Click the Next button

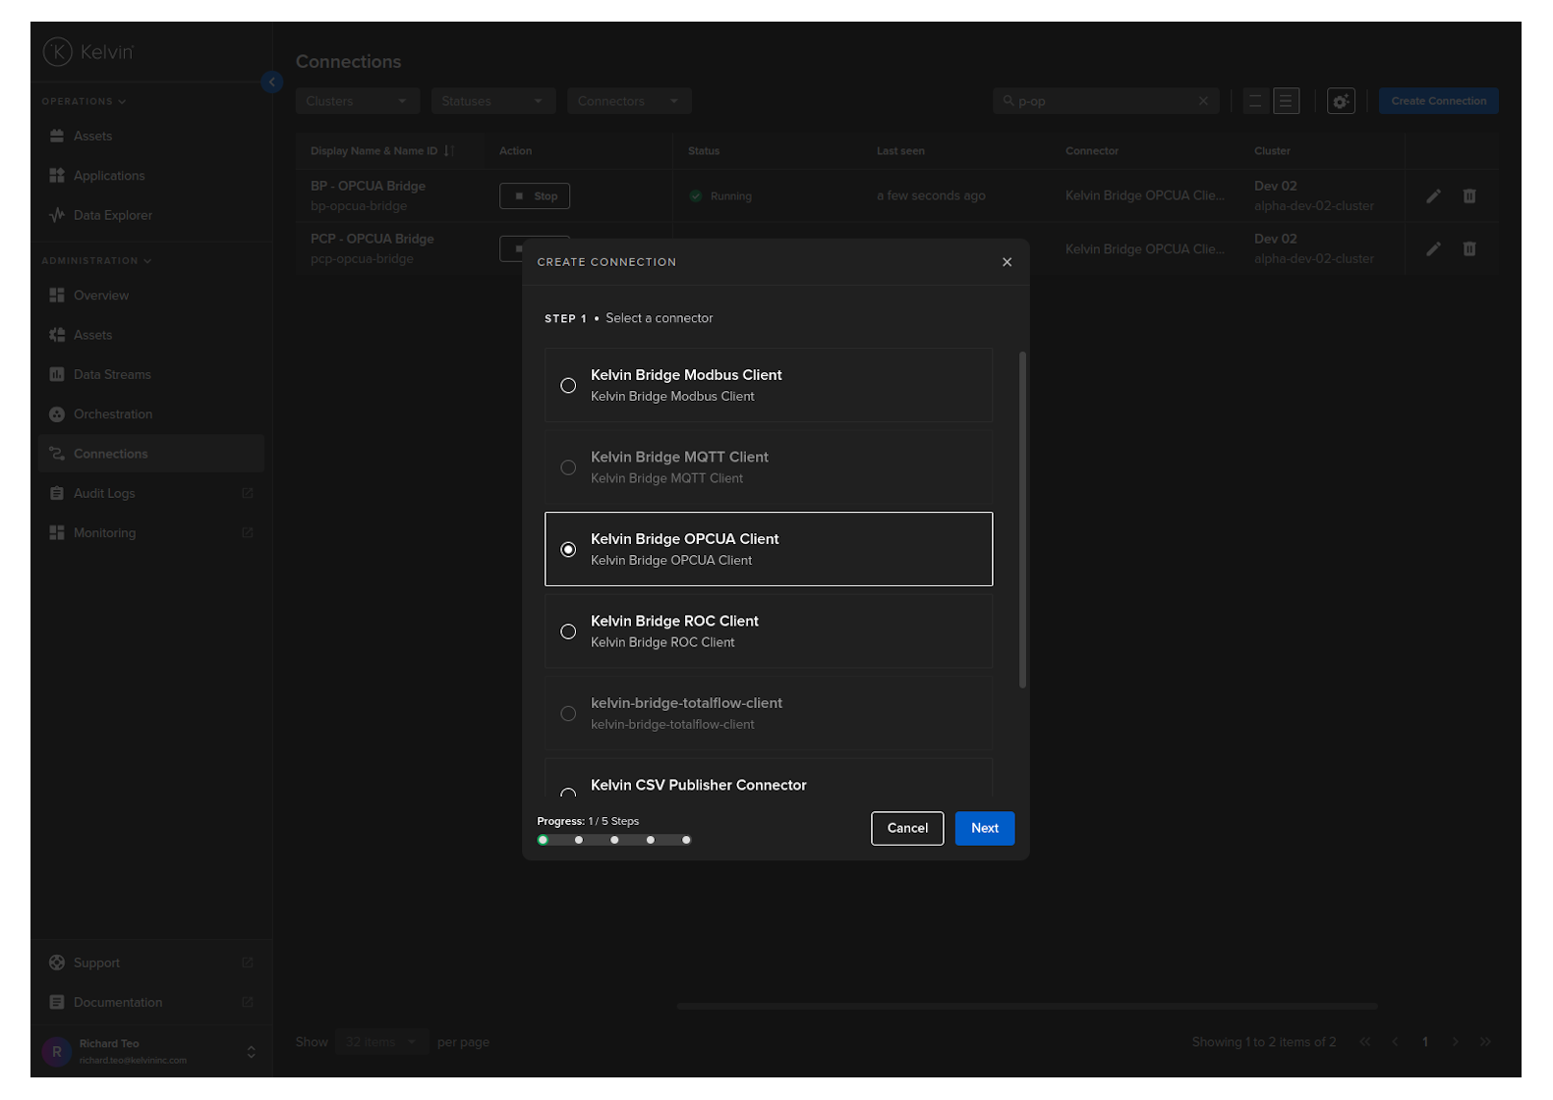pyautogui.click(x=984, y=828)
